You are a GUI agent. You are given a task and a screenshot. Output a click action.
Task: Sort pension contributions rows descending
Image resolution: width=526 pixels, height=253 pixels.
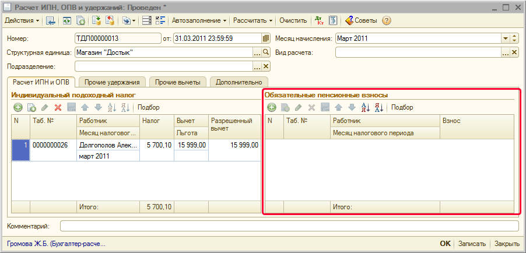click(x=378, y=107)
